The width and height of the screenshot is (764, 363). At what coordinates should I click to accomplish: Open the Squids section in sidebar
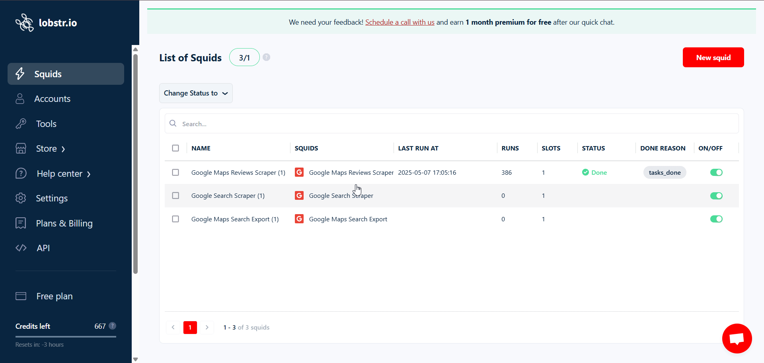[48, 74]
